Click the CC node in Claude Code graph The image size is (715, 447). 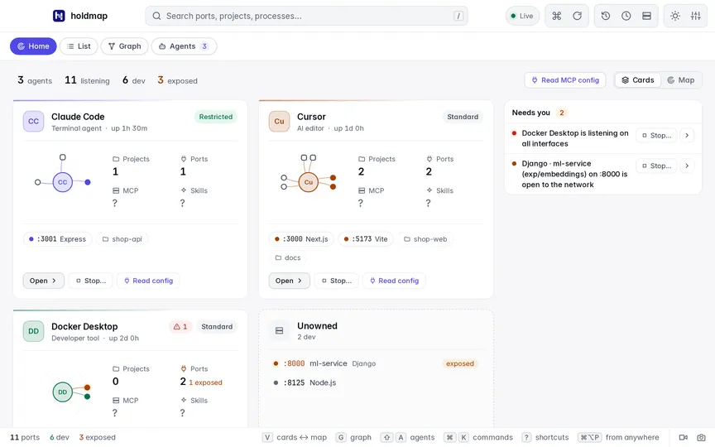pos(62,182)
